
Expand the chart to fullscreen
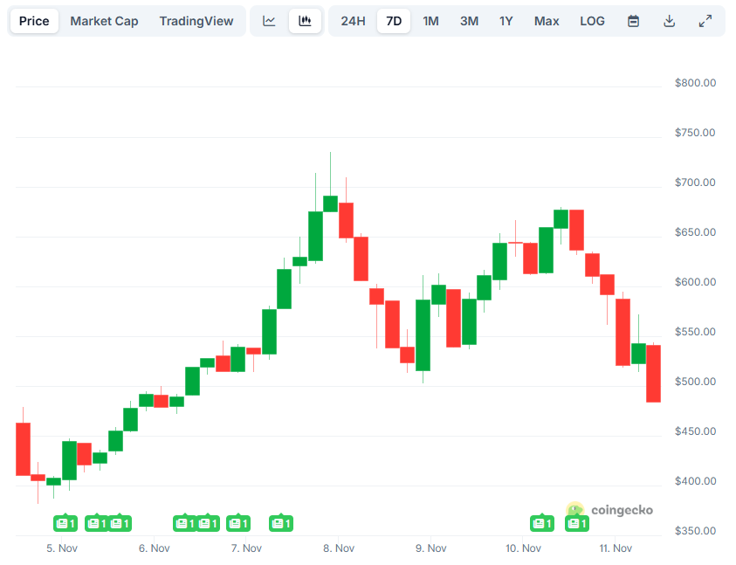click(705, 20)
